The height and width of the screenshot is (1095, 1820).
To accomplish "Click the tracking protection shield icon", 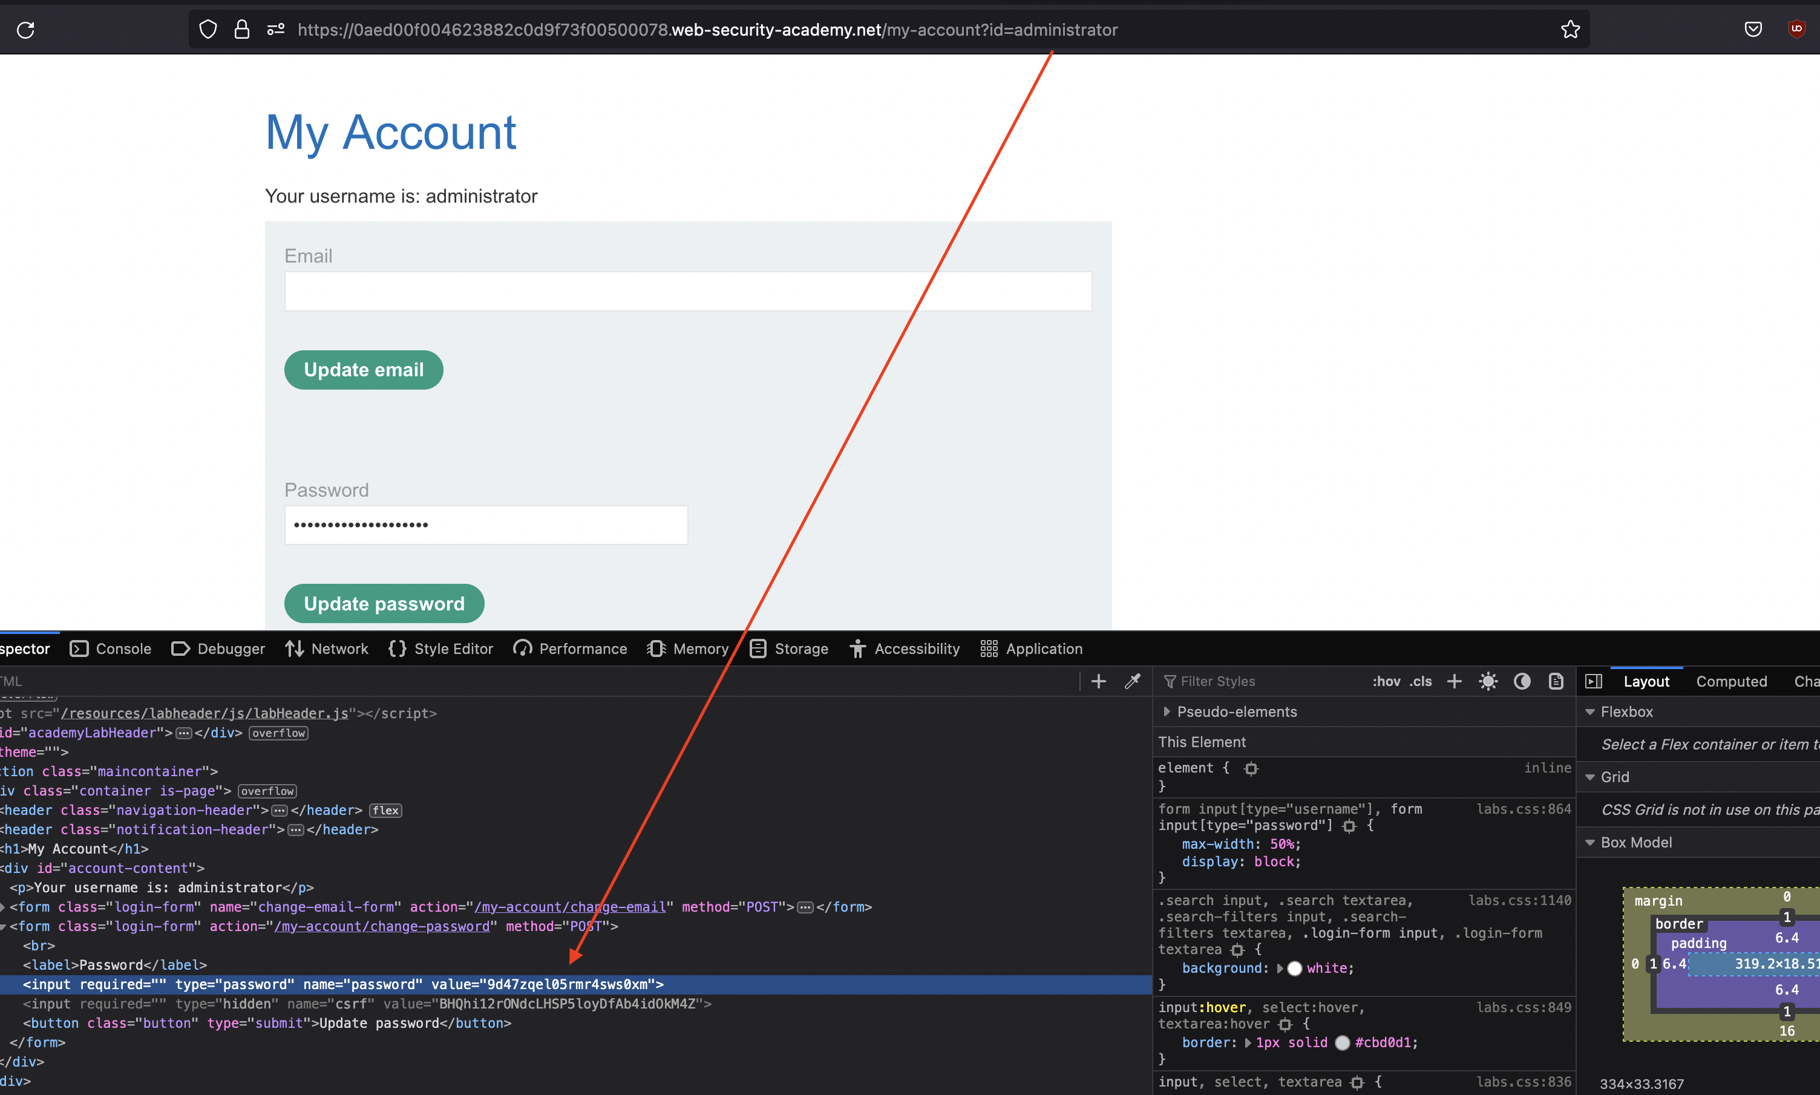I will (208, 30).
